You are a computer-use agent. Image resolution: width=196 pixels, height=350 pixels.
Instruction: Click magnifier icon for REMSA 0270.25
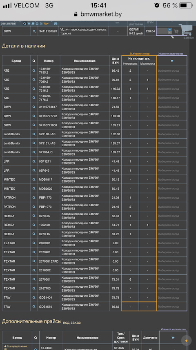click(34, 216)
